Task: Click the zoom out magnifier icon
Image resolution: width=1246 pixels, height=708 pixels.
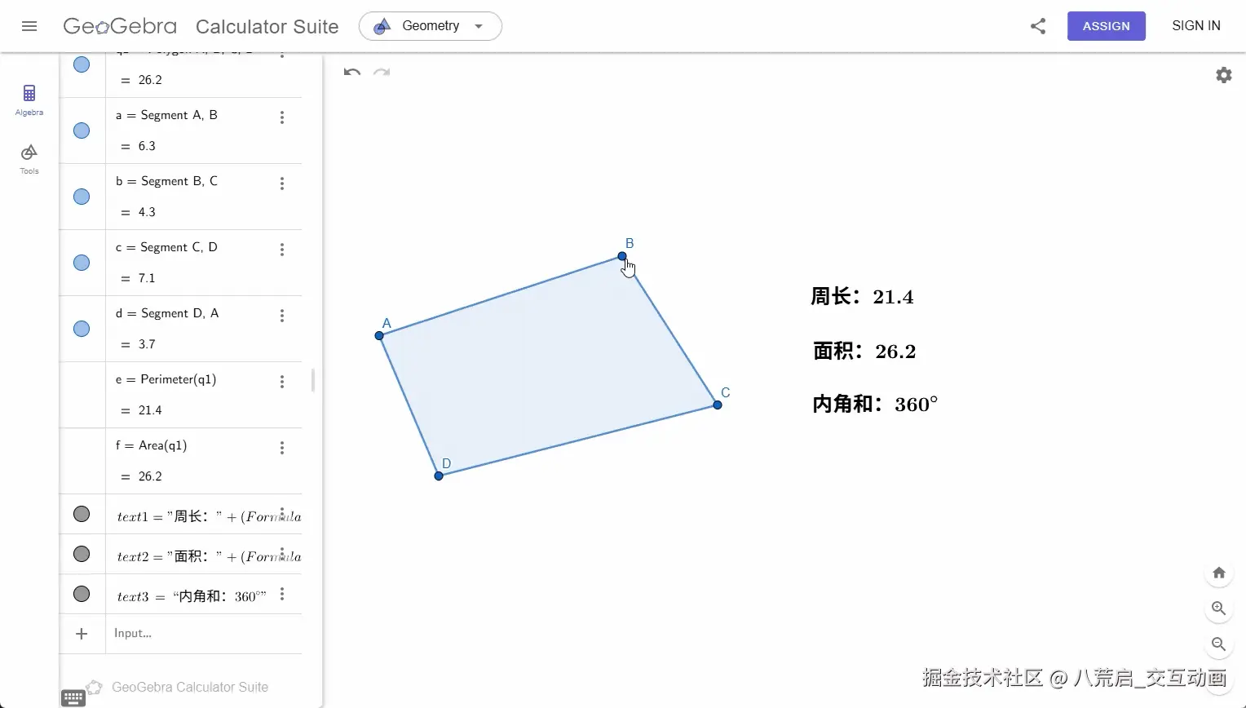Action: click(x=1218, y=644)
